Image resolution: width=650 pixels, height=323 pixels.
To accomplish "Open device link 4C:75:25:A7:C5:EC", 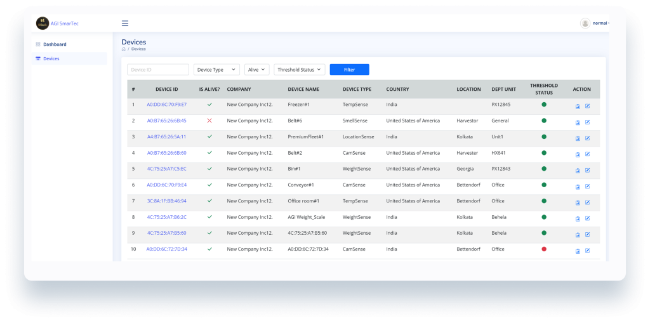I will [x=167, y=169].
